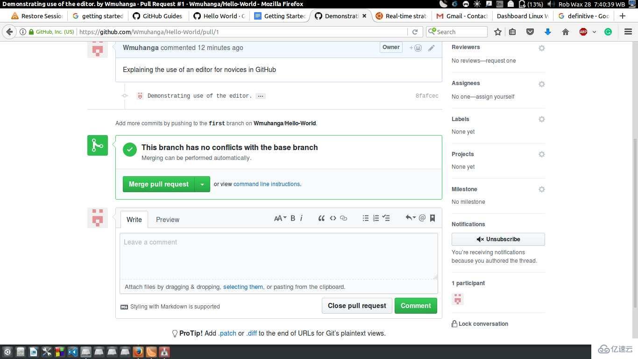Reference an issue with the bookmark icon
638x359 pixels.
(432, 218)
